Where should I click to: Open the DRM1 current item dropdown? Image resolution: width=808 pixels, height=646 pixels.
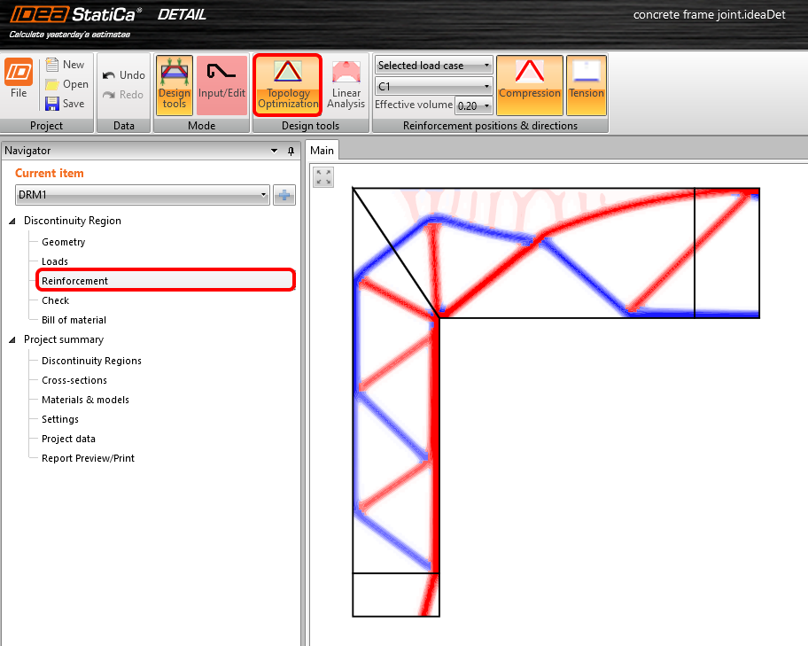[x=263, y=195]
